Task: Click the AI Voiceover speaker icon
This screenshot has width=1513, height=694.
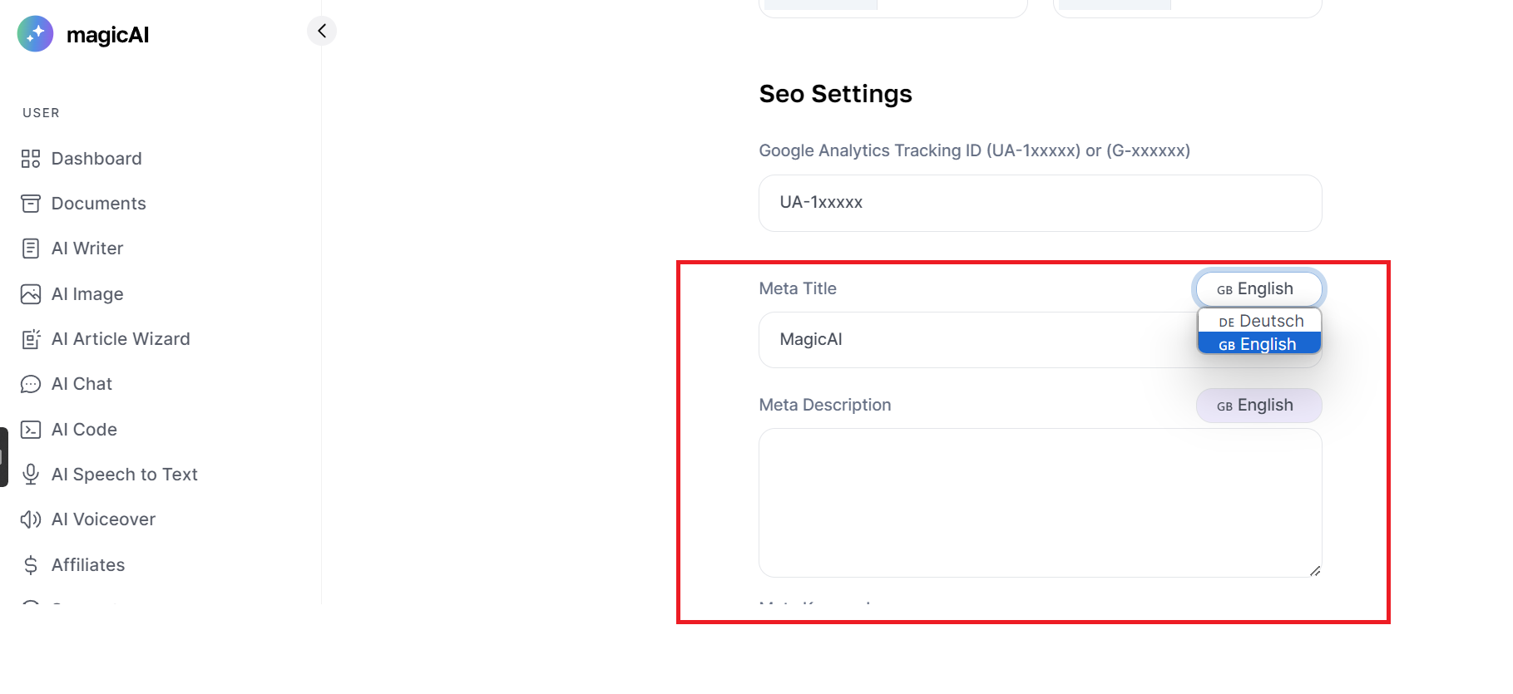Action: [31, 519]
